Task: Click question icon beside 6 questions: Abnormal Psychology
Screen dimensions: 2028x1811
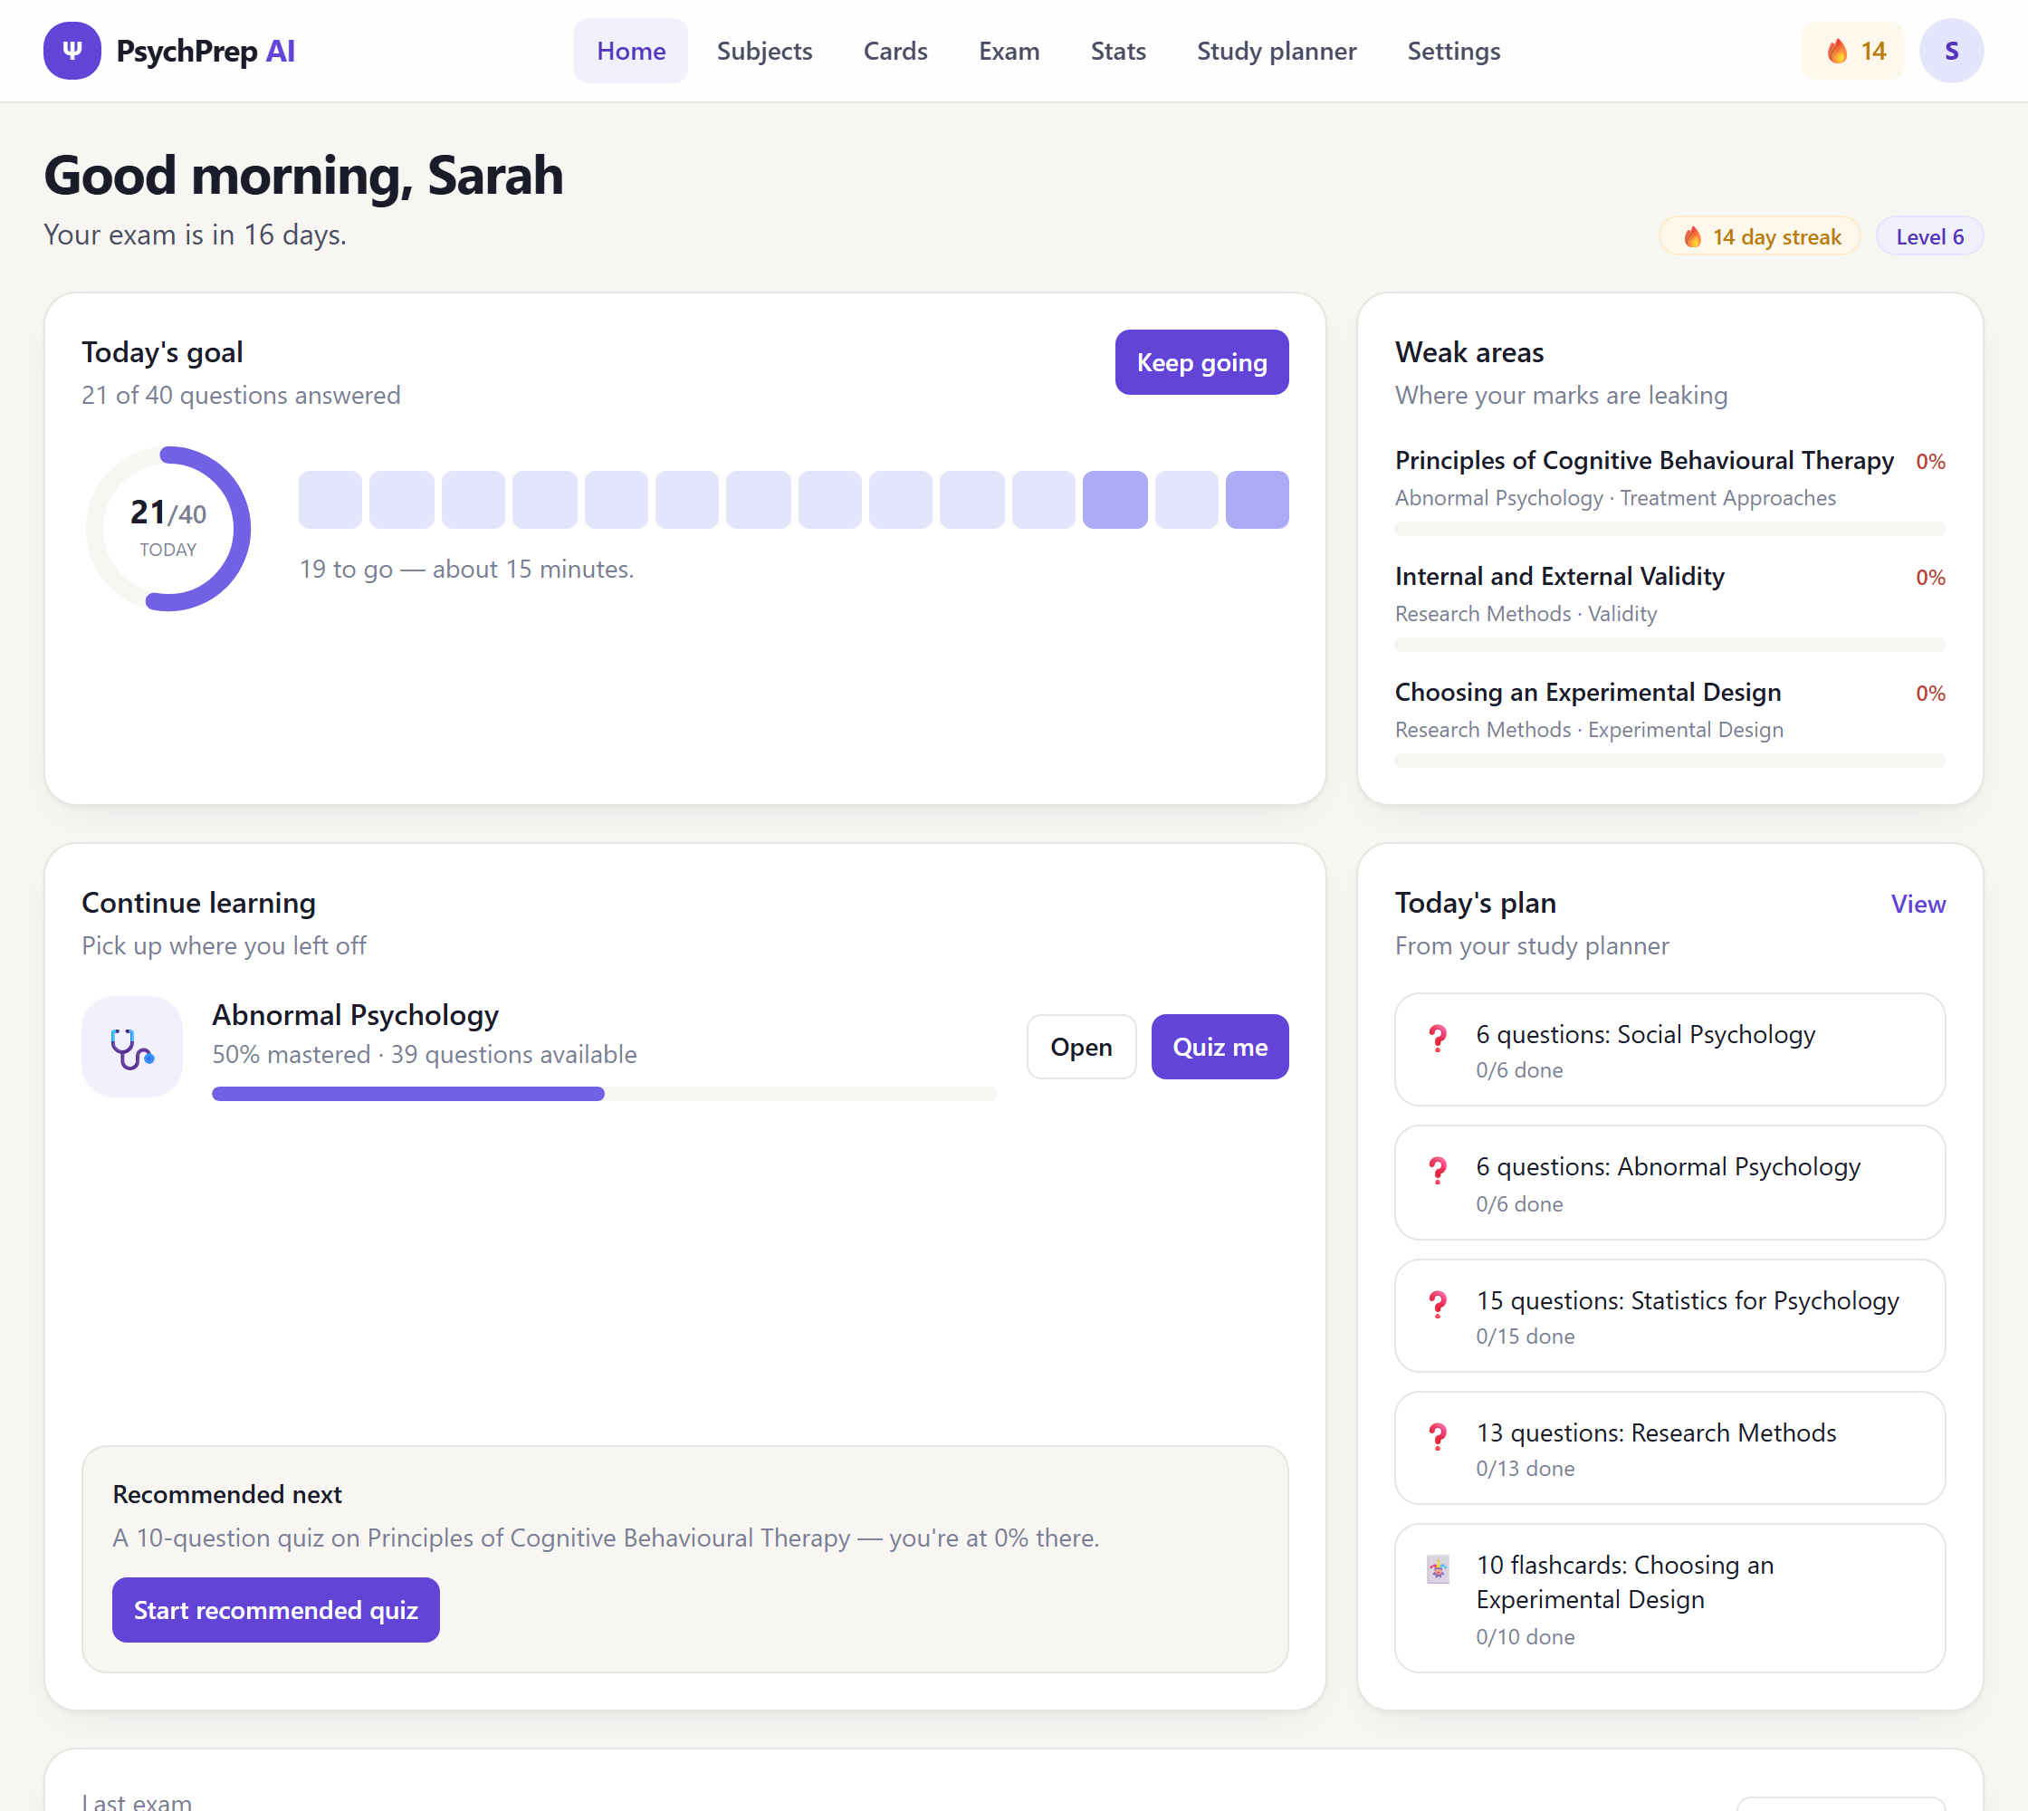Action: (1437, 1171)
